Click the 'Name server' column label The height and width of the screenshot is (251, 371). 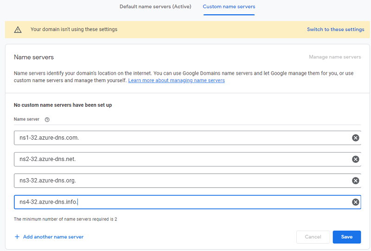click(26, 119)
